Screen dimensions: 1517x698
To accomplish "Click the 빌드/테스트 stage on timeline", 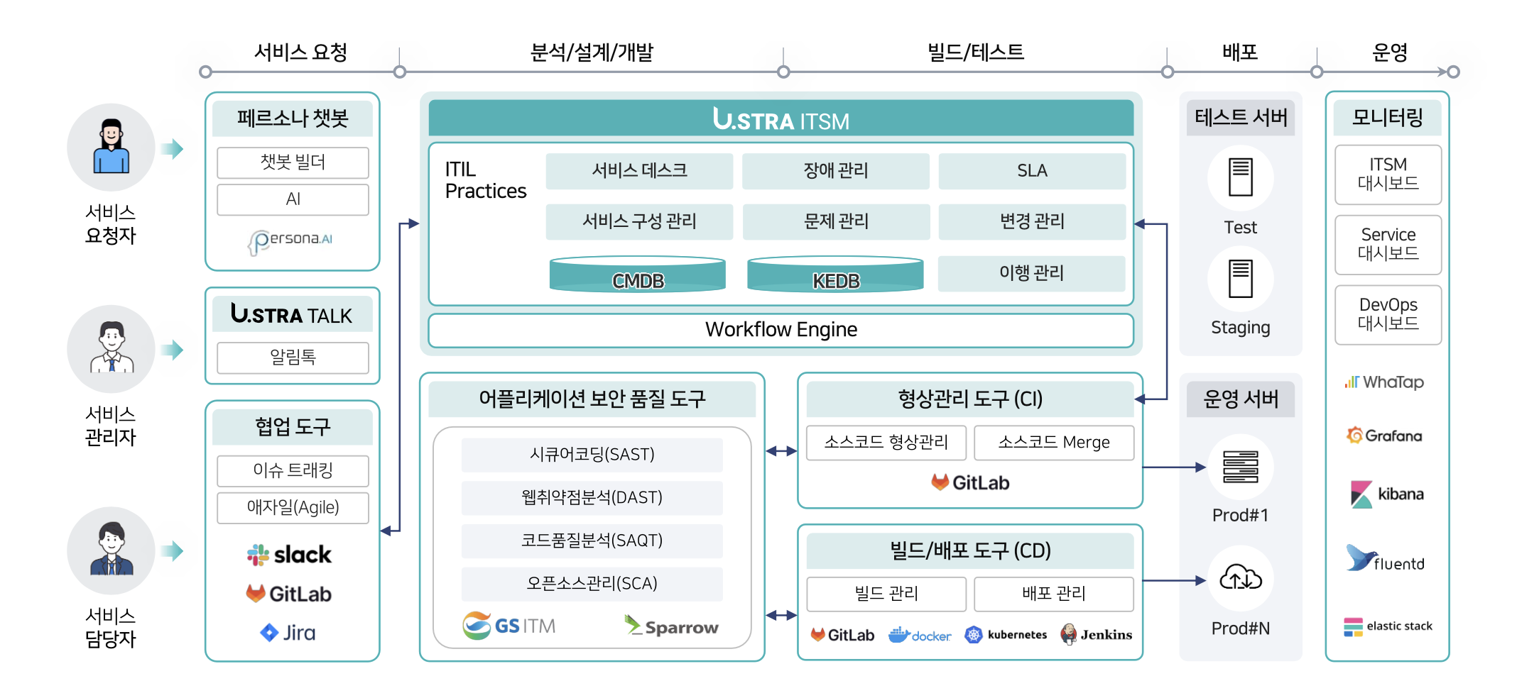I will coord(975,52).
